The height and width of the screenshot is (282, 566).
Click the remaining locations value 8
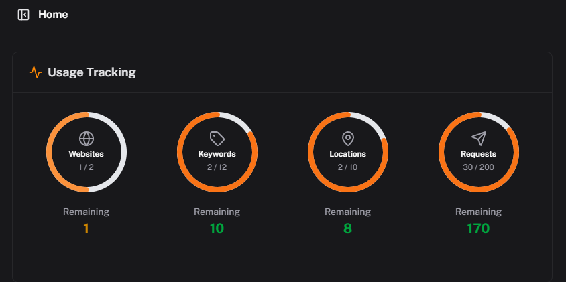coord(347,228)
